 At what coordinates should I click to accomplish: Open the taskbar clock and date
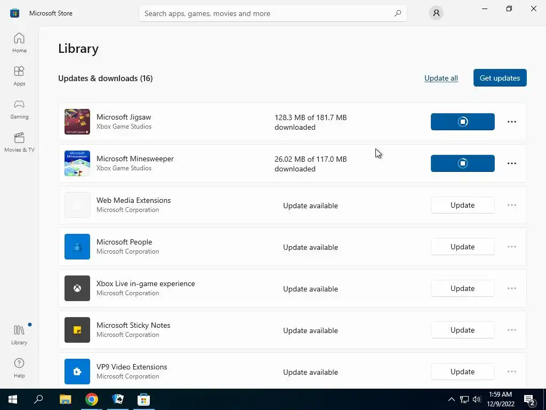500,399
